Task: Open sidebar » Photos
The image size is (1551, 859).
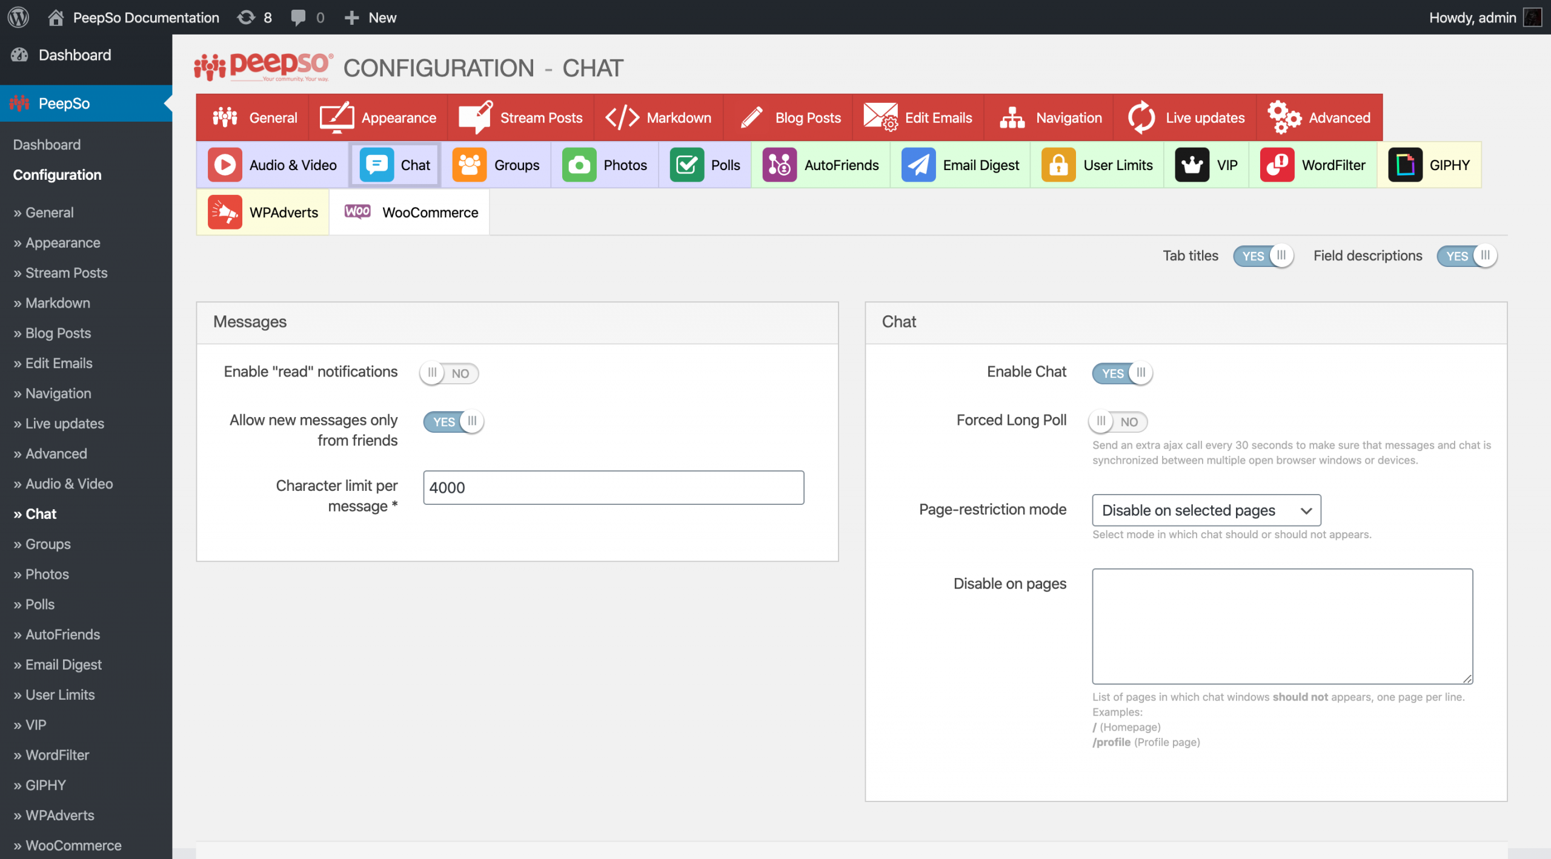Action: pos(41,574)
